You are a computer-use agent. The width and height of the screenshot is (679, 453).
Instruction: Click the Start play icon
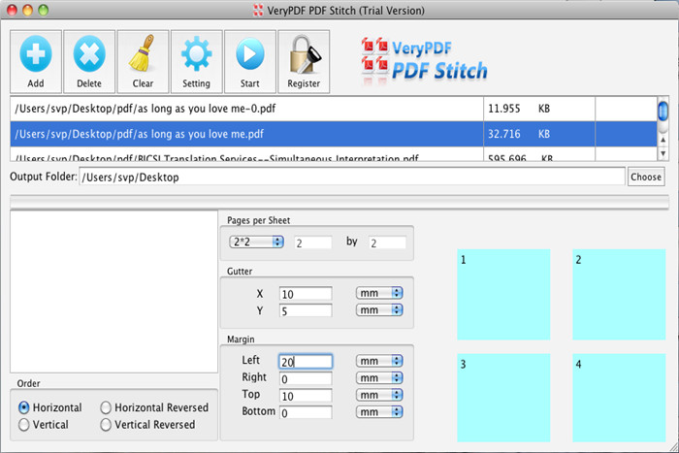pyautogui.click(x=250, y=54)
